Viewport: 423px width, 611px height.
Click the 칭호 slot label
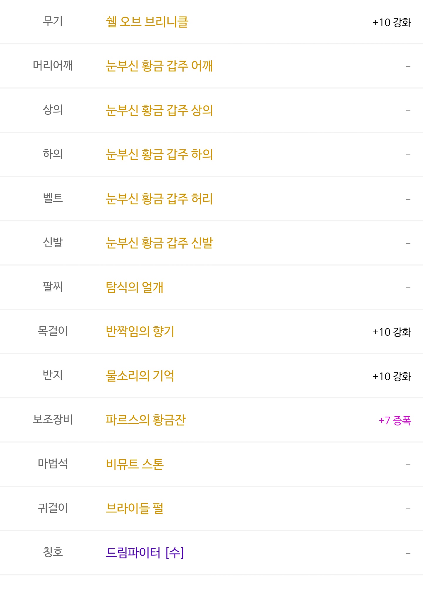[53, 552]
